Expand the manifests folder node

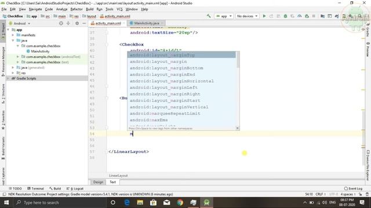tap(13, 35)
